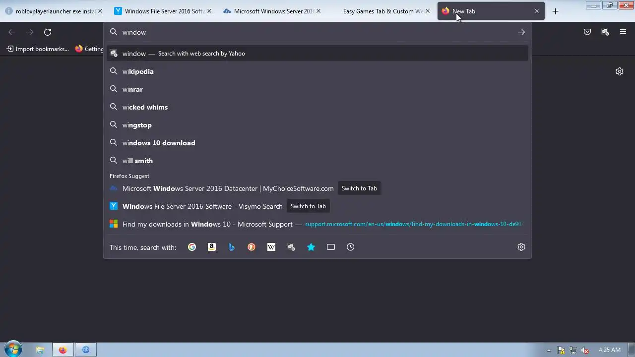635x357 pixels.
Task: Close the robloxplayerlauncher exe tab
Action: pos(100,11)
